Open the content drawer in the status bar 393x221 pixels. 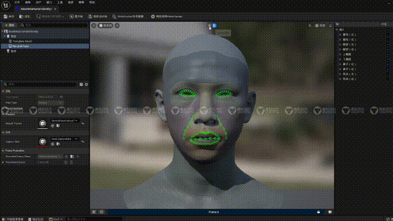tap(12, 219)
